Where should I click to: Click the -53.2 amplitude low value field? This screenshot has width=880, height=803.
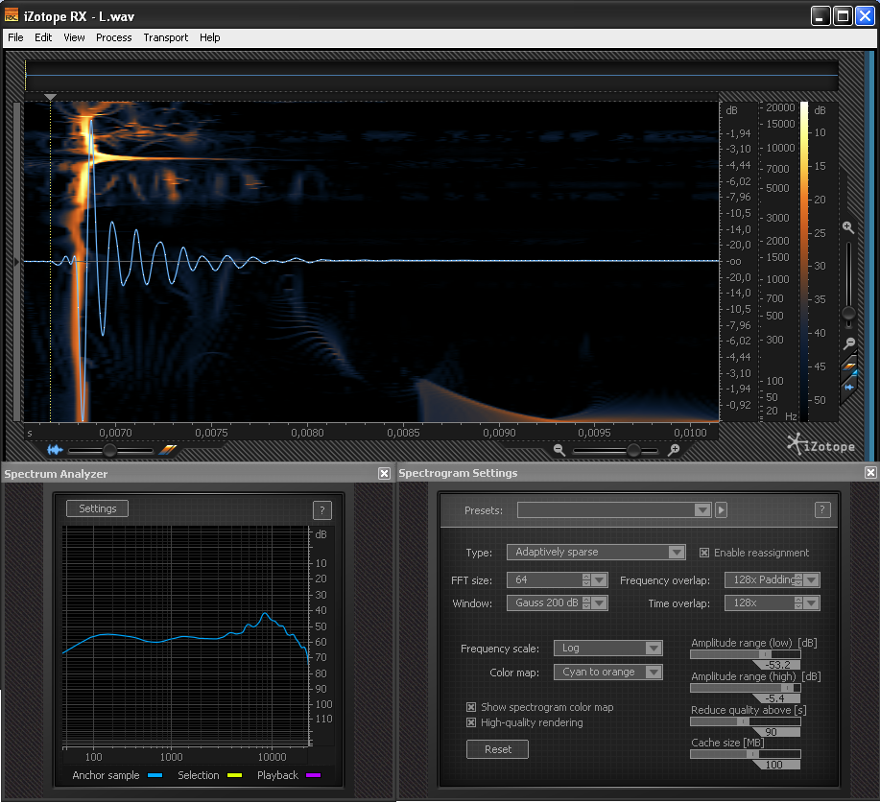[x=776, y=665]
